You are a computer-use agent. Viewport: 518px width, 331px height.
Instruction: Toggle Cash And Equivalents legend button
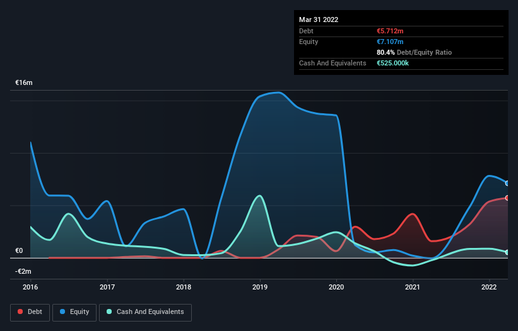click(145, 312)
